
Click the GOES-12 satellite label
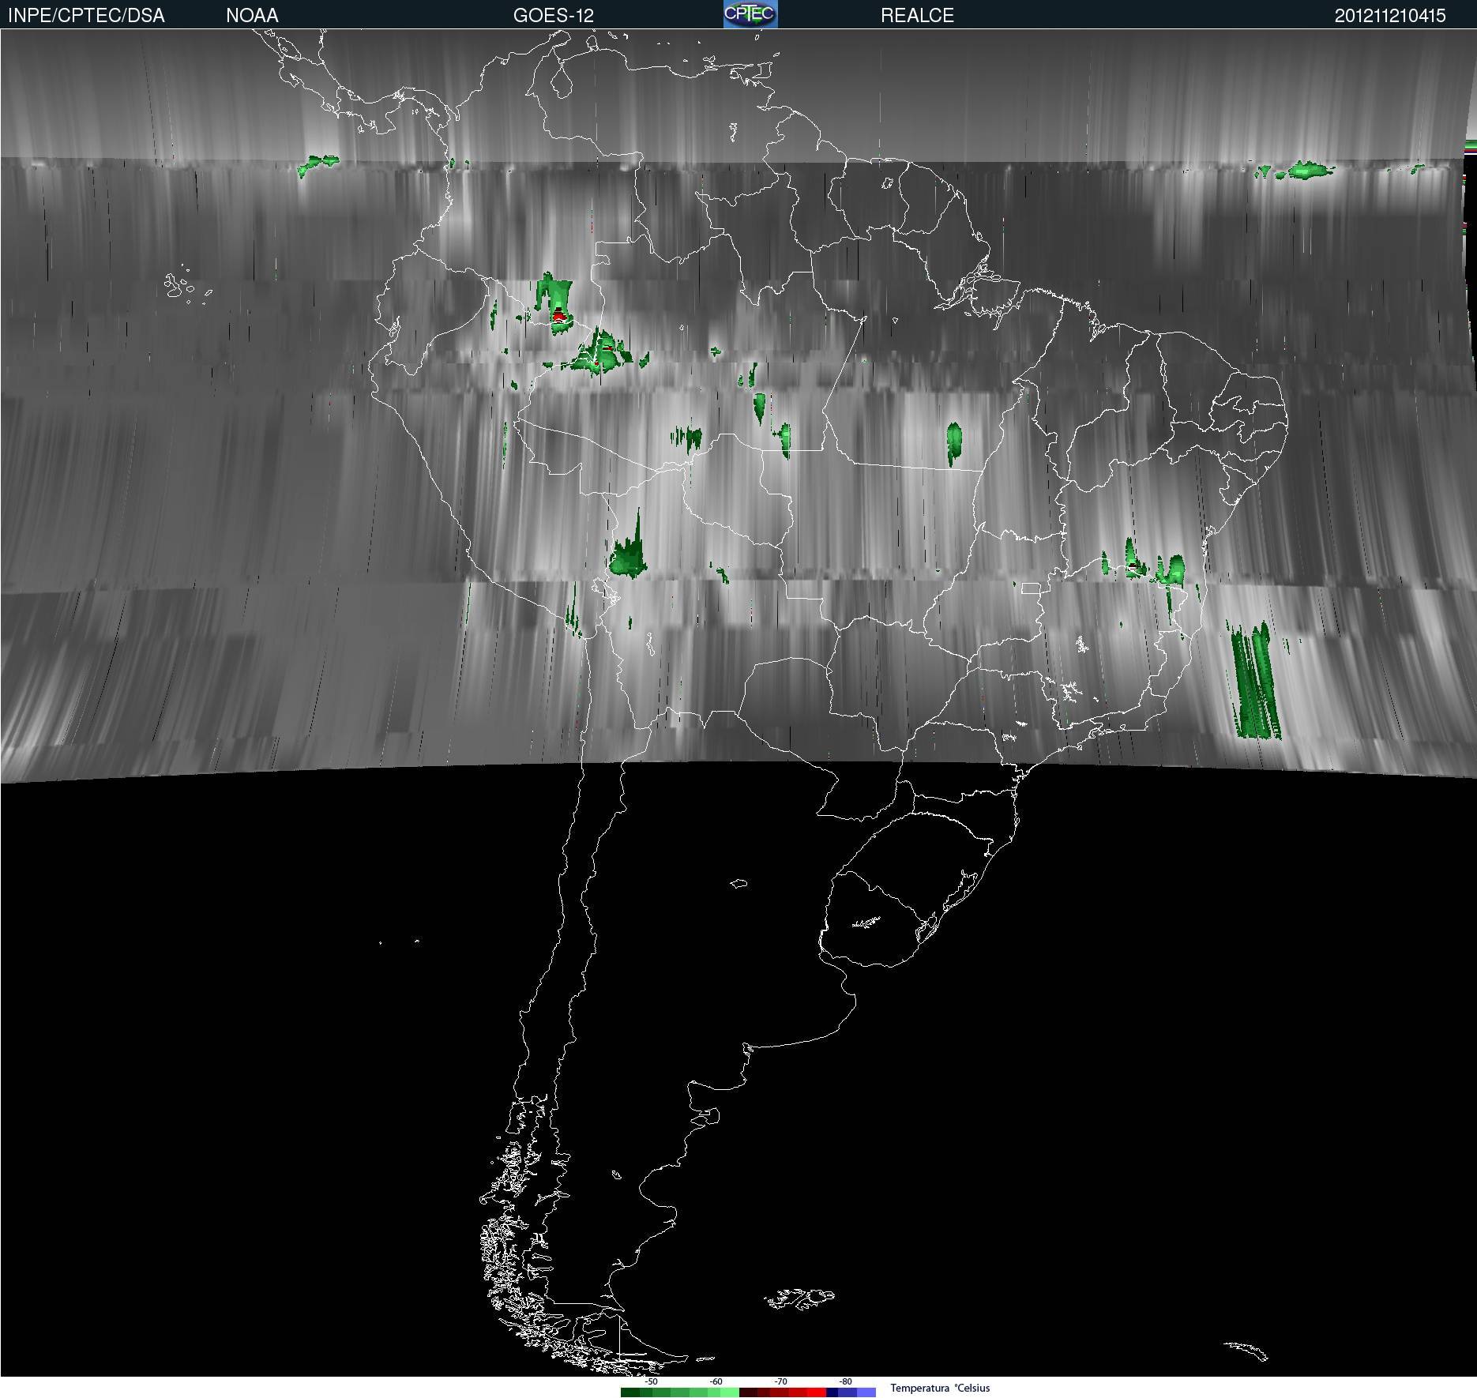point(553,16)
